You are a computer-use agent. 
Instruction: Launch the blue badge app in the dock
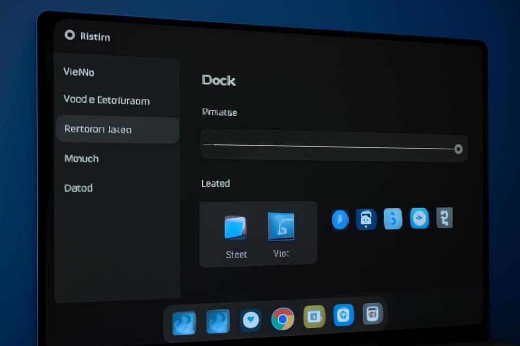344,315
